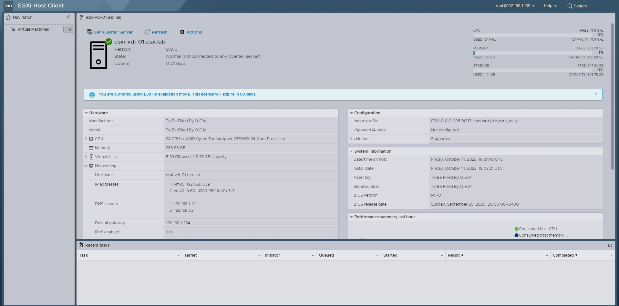Viewport: 619px width, 306px height.
Task: Maximize the Recent tasks panel icon
Action: pos(610,246)
